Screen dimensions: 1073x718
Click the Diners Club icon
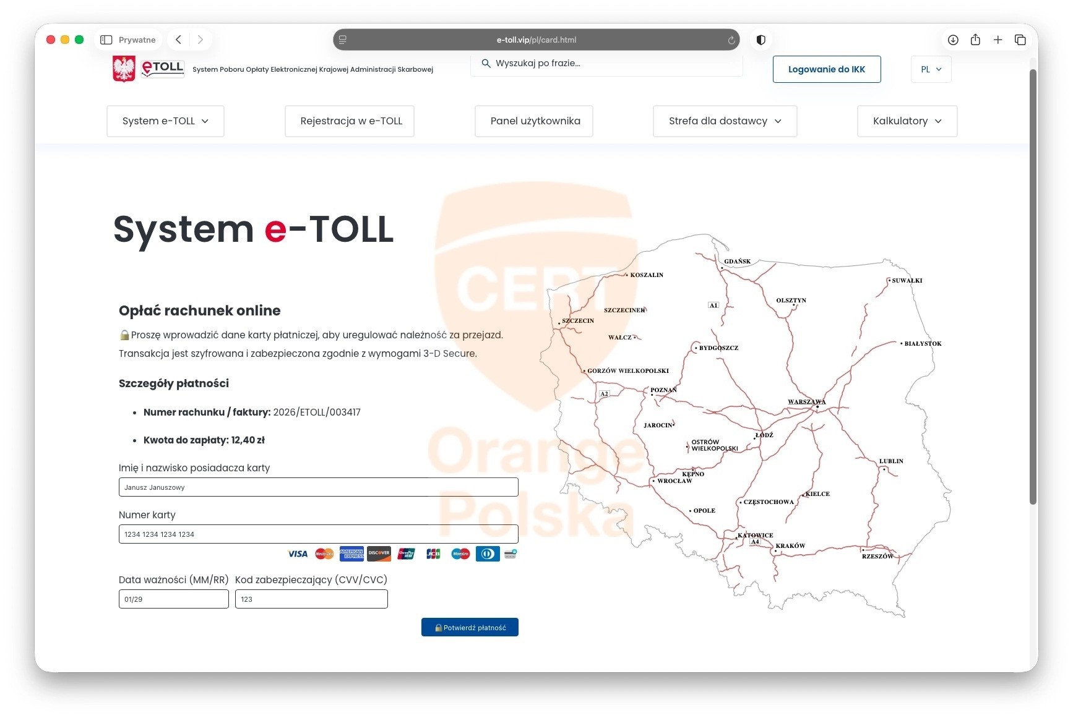(x=487, y=554)
